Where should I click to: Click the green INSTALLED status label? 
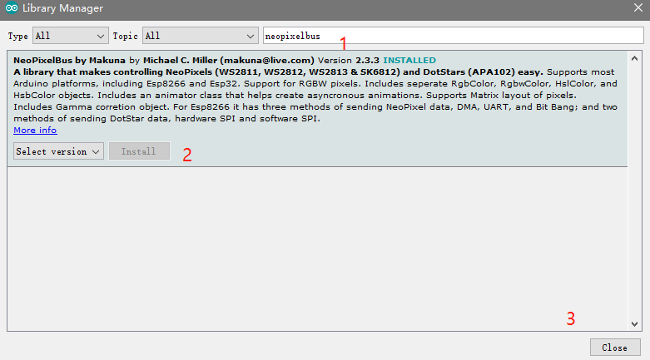pos(409,61)
